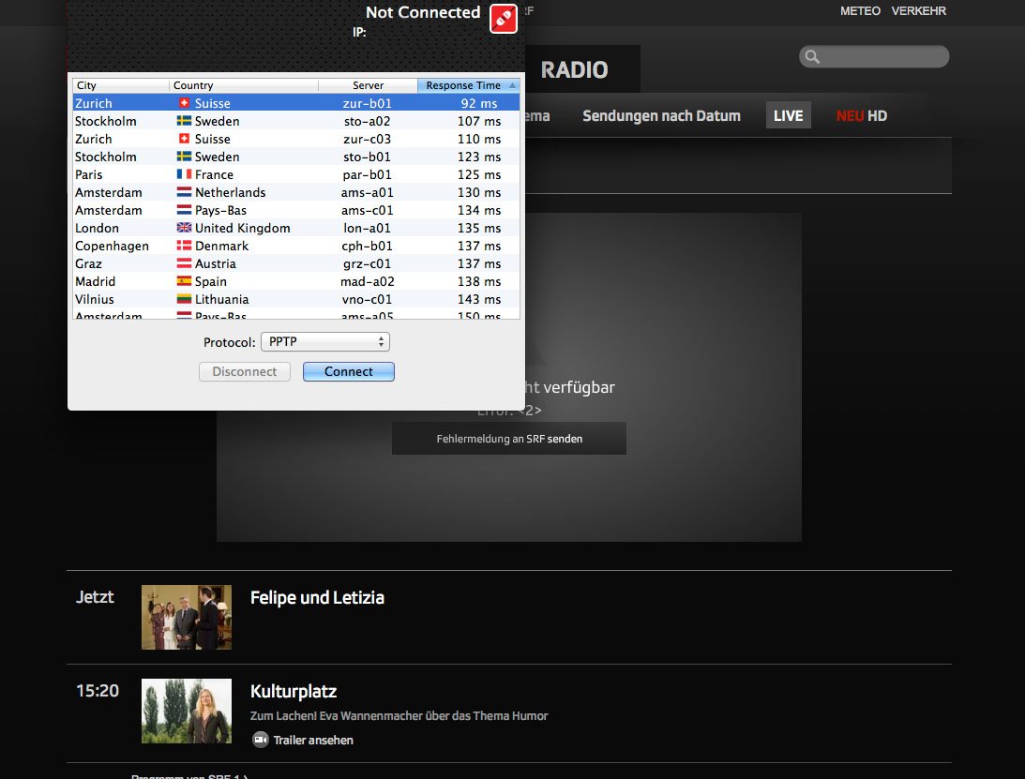The image size is (1025, 779).
Task: Click the Swedish flag in the sto-a02 row
Action: (185, 121)
